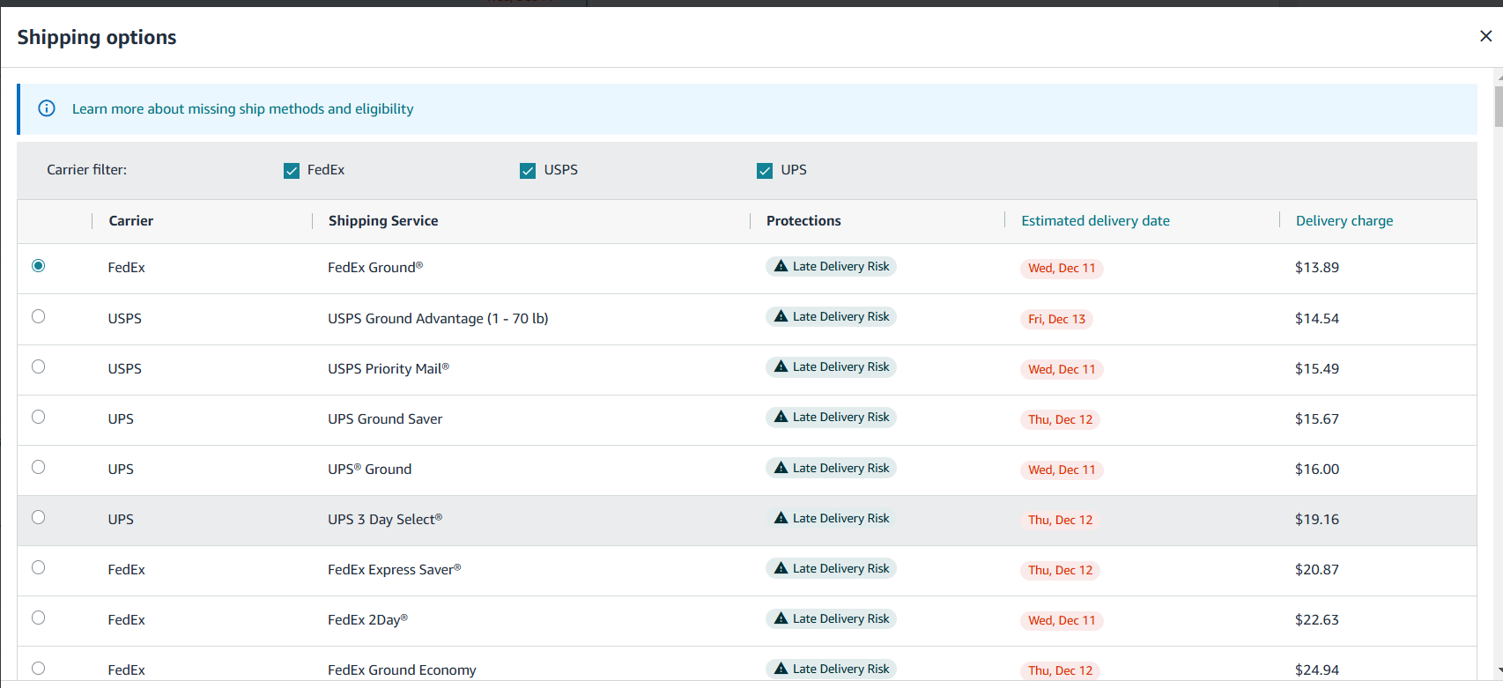Click Late Delivery Risk badge for UPS 3 Day Select

831,519
